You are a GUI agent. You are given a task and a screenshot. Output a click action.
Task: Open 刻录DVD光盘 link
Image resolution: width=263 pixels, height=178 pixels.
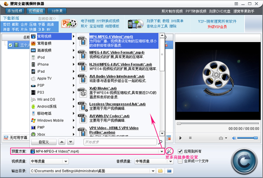pos(220,11)
